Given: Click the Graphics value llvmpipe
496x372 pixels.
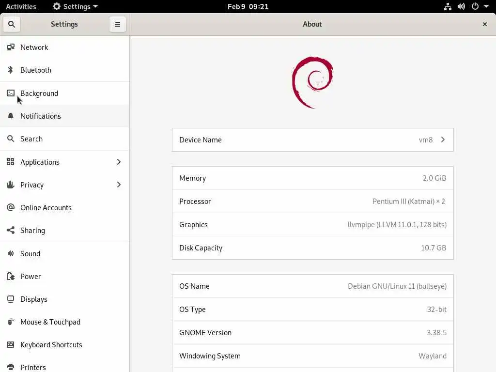Looking at the screenshot, I should [397, 225].
